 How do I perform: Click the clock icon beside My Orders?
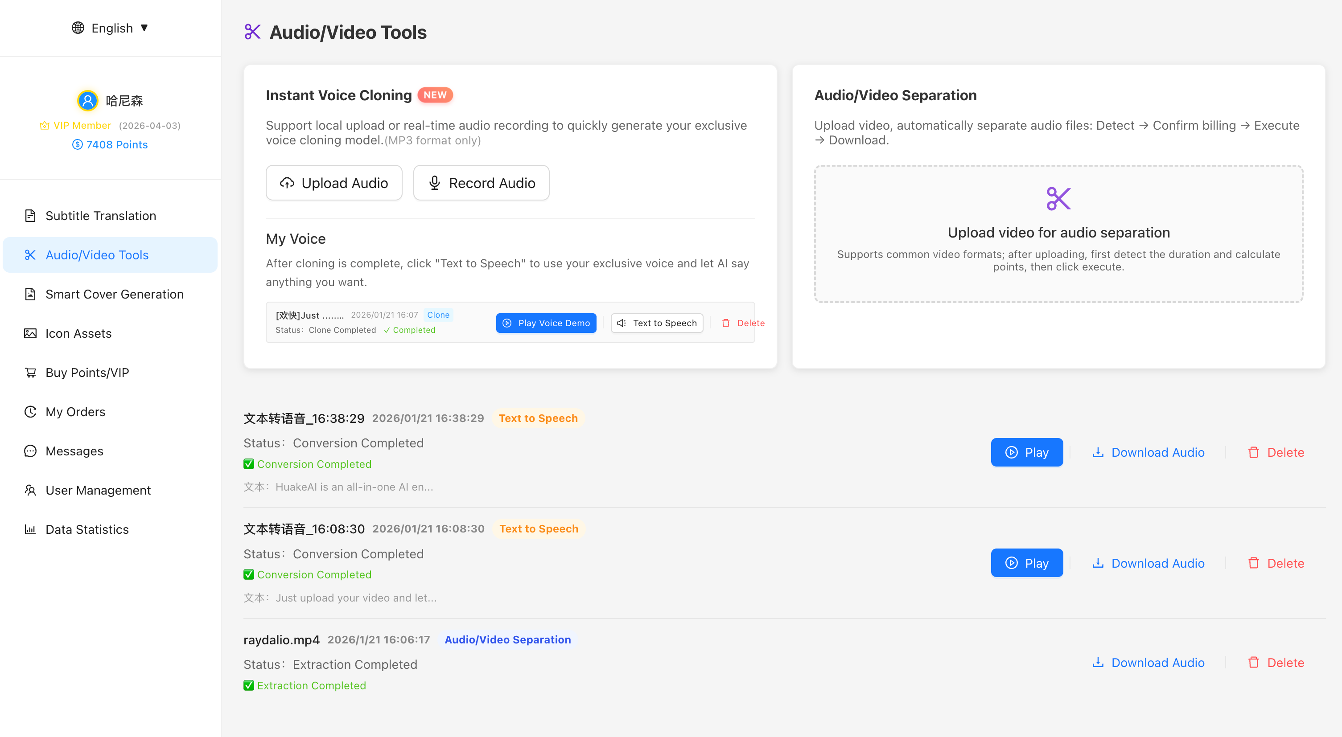(x=30, y=411)
